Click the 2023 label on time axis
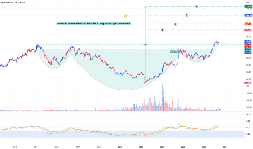 (204, 147)
